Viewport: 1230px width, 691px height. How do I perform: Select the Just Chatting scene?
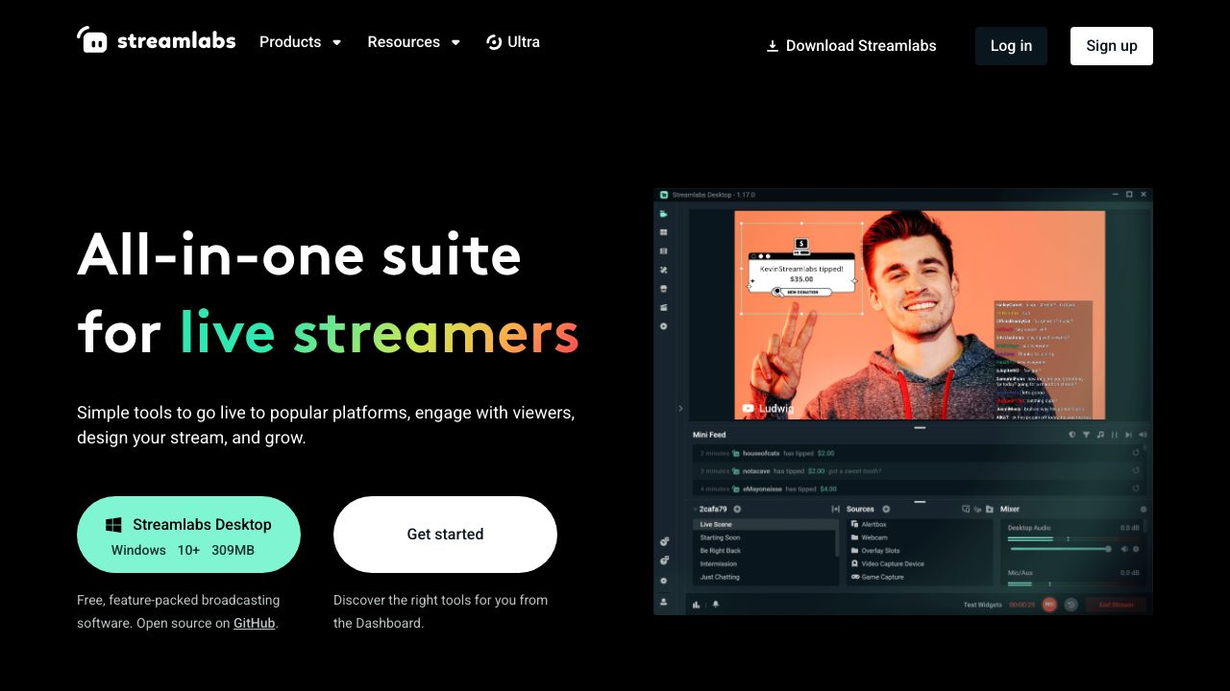(x=765, y=577)
